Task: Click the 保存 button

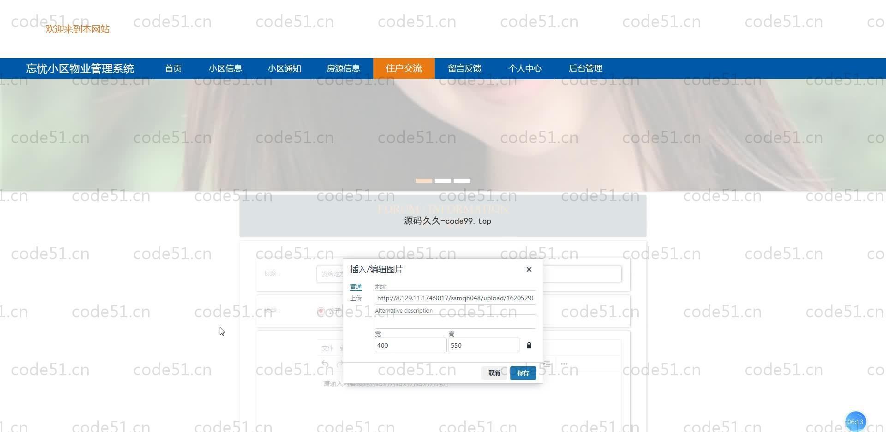Action: [523, 373]
